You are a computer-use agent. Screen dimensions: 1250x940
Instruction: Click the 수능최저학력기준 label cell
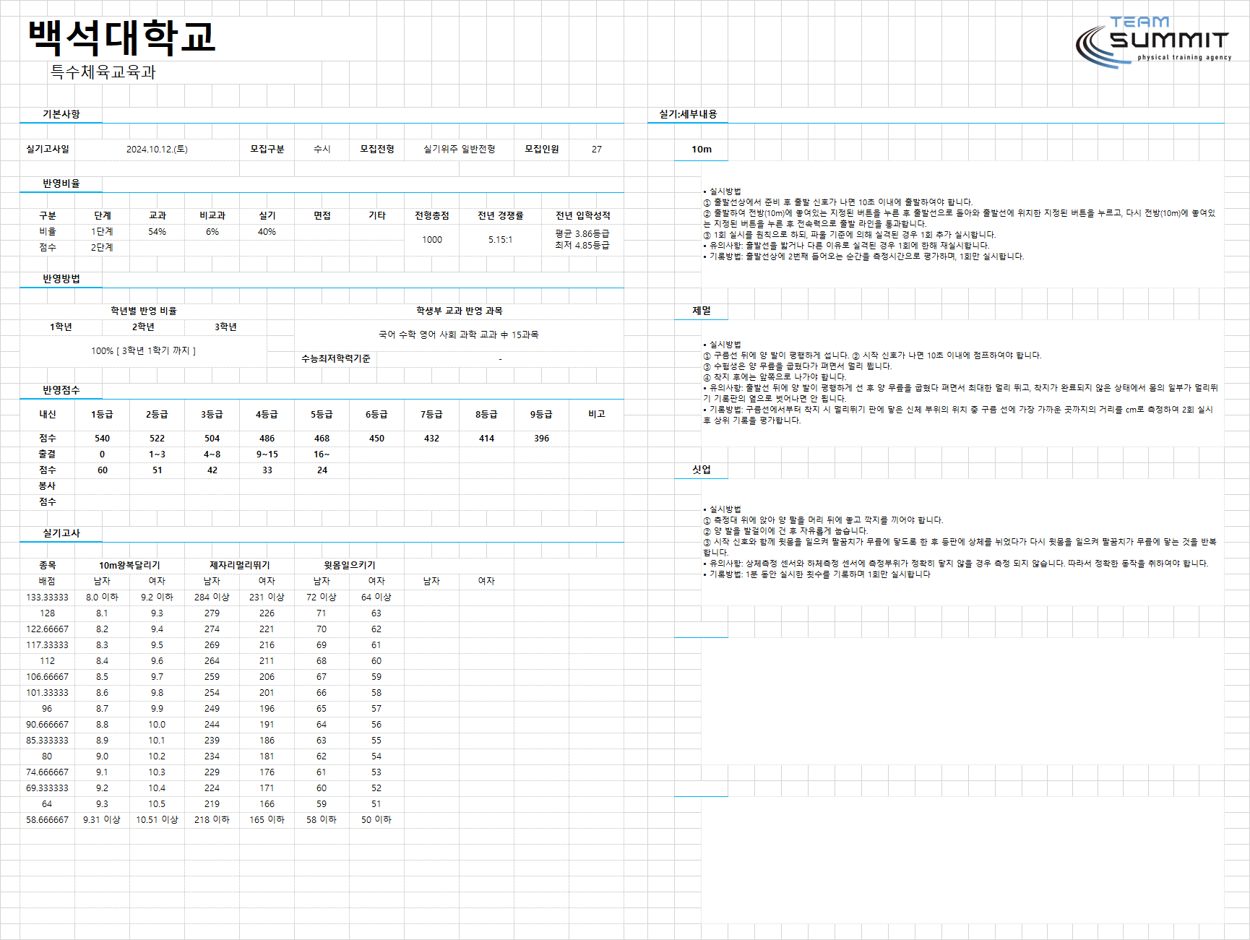[336, 358]
